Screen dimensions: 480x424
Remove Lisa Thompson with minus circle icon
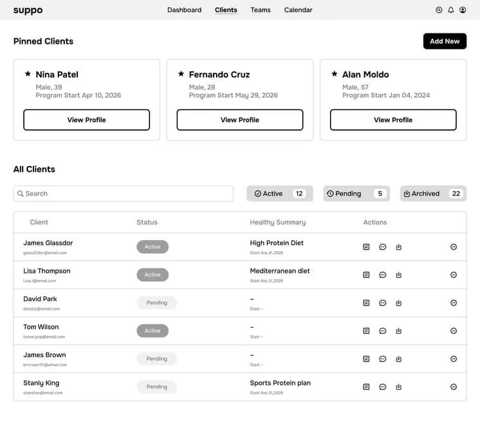[x=454, y=275]
